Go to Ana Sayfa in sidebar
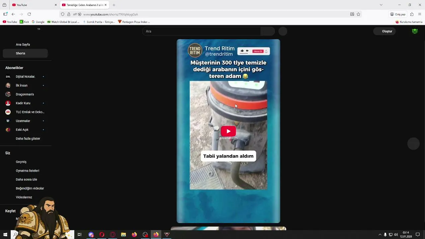425x239 pixels. click(25, 44)
